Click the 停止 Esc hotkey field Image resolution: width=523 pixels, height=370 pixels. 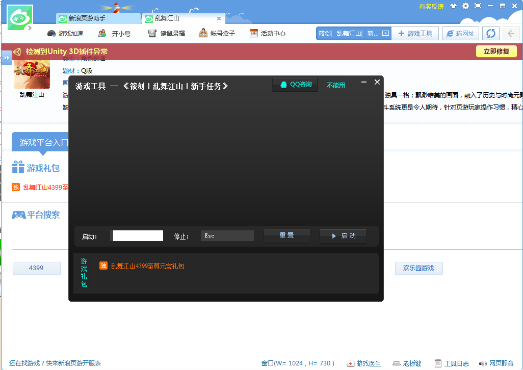pyautogui.click(x=227, y=235)
